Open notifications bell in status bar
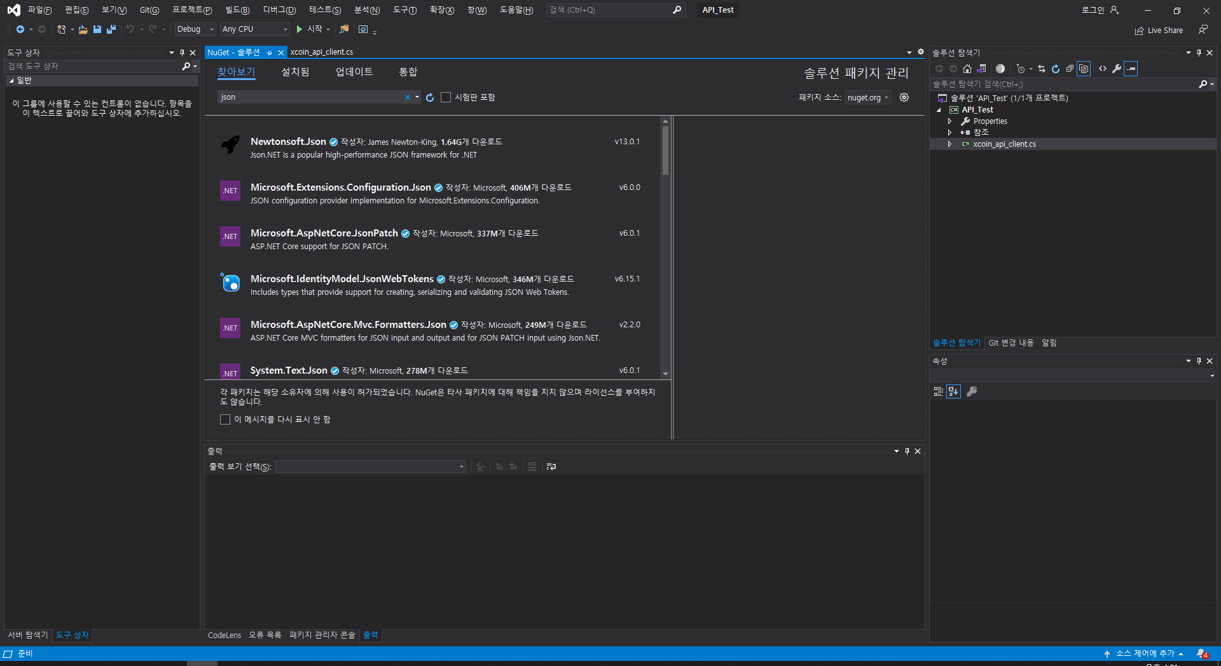The width and height of the screenshot is (1221, 666). coord(1202,654)
